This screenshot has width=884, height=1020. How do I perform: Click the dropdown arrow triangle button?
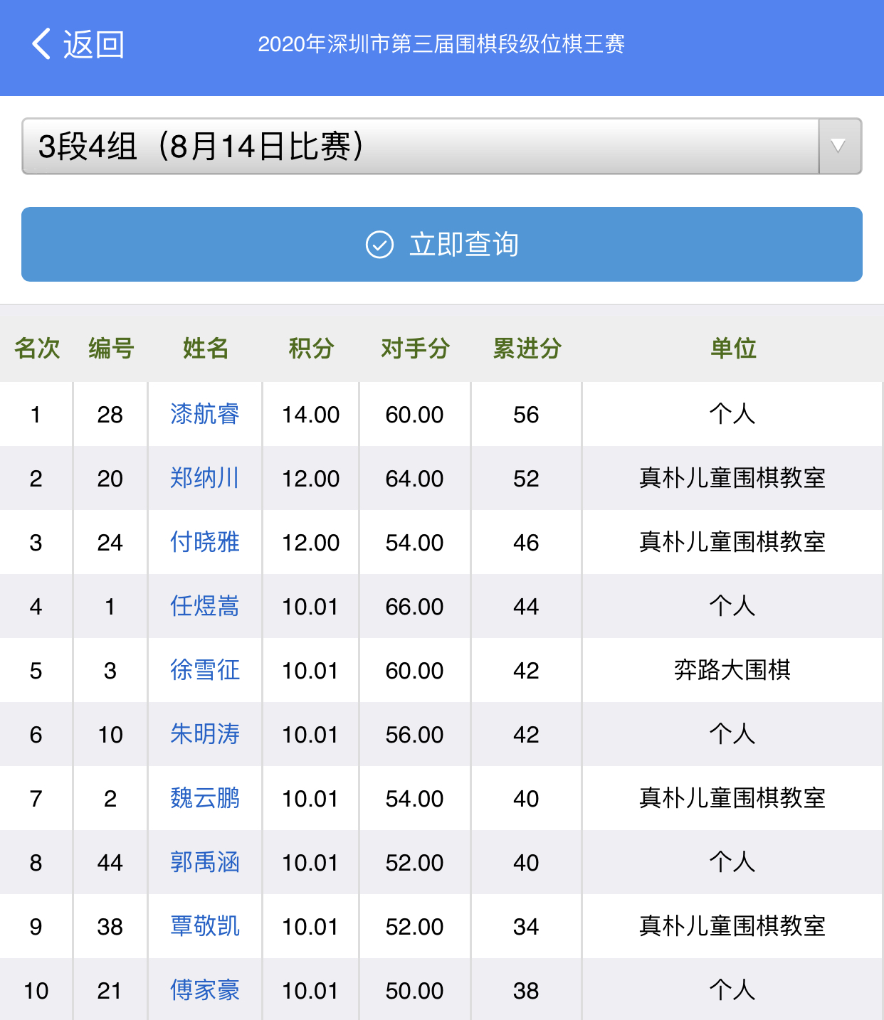pos(839,147)
